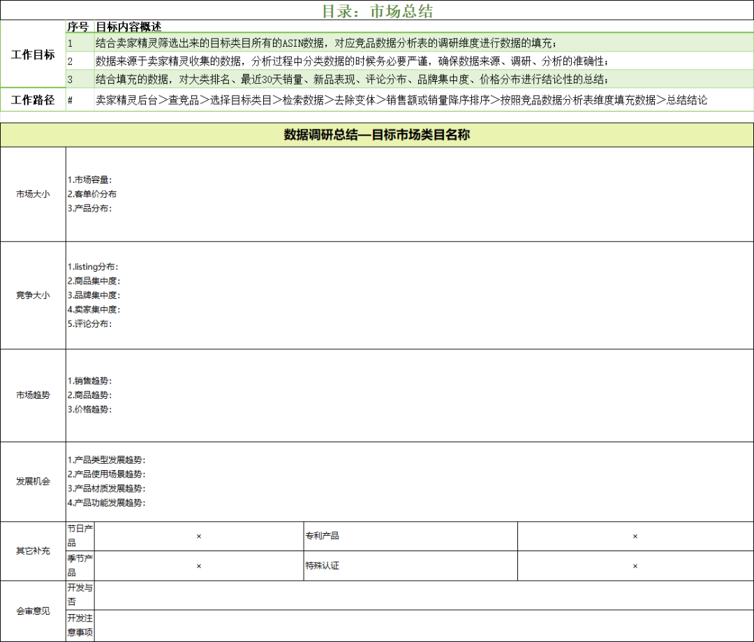754x642 pixels.
Task: Select the '节日产品' cell
Action: click(x=80, y=536)
